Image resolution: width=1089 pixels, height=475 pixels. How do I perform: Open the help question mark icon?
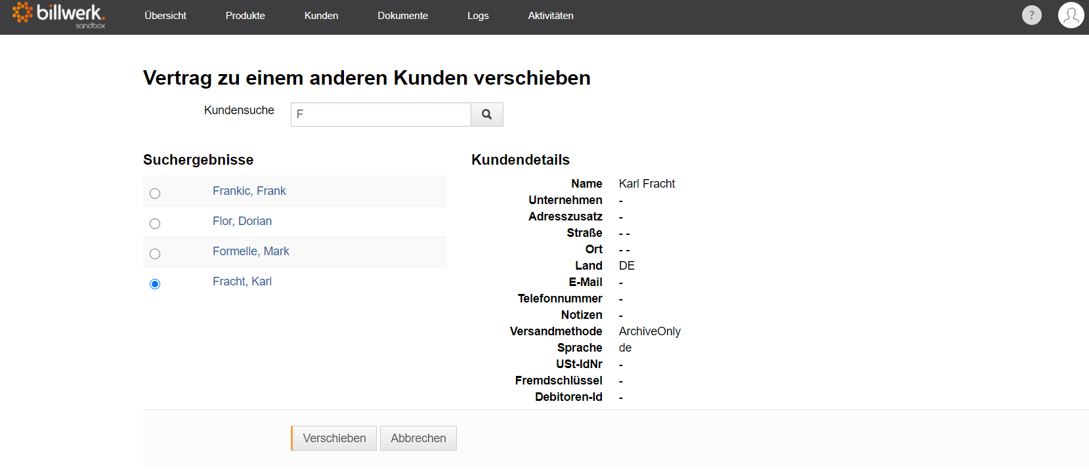pos(1032,15)
